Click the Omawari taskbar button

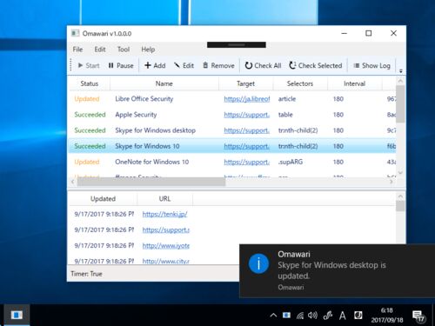tap(17, 315)
